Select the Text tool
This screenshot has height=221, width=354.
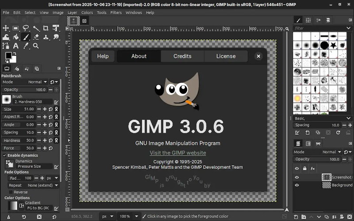pos(16,46)
